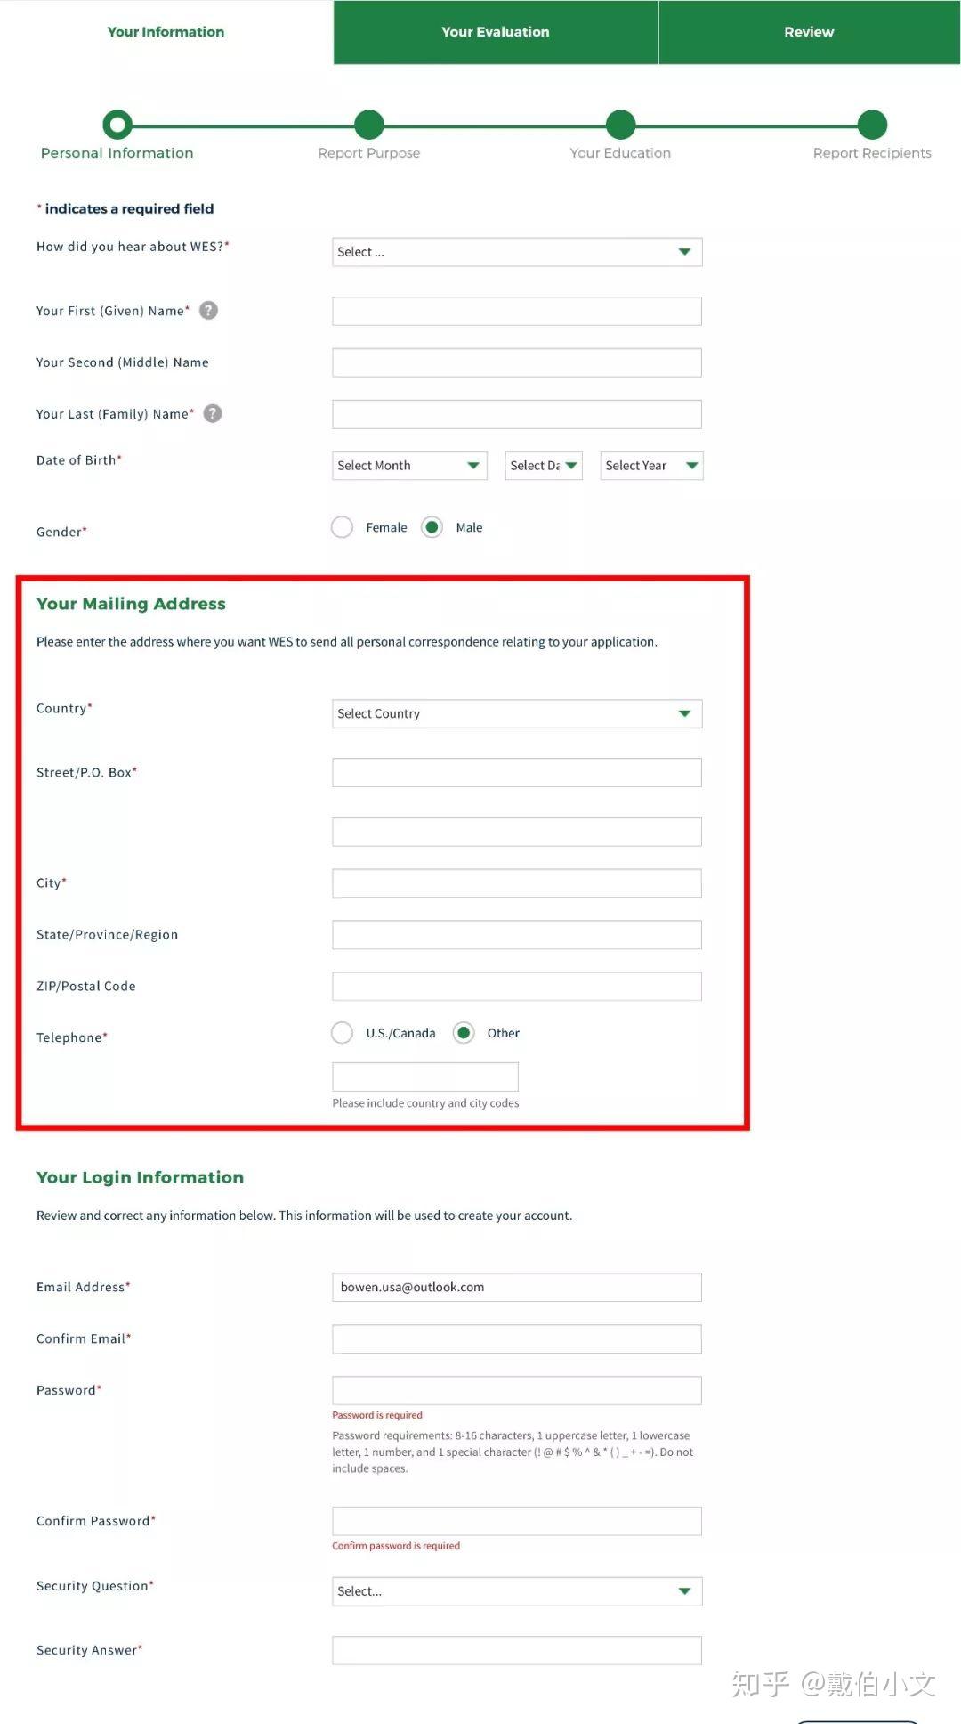
Task: Click the Report Purpose step circle
Action: click(x=369, y=125)
